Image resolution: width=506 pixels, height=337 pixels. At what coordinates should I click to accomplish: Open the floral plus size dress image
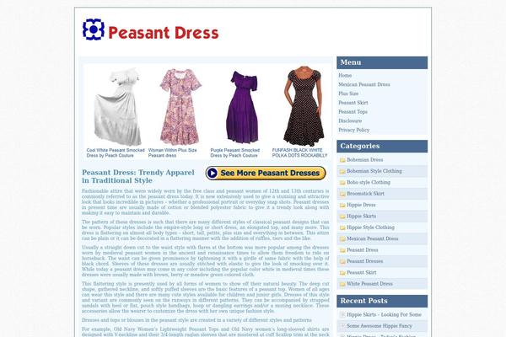(180, 107)
